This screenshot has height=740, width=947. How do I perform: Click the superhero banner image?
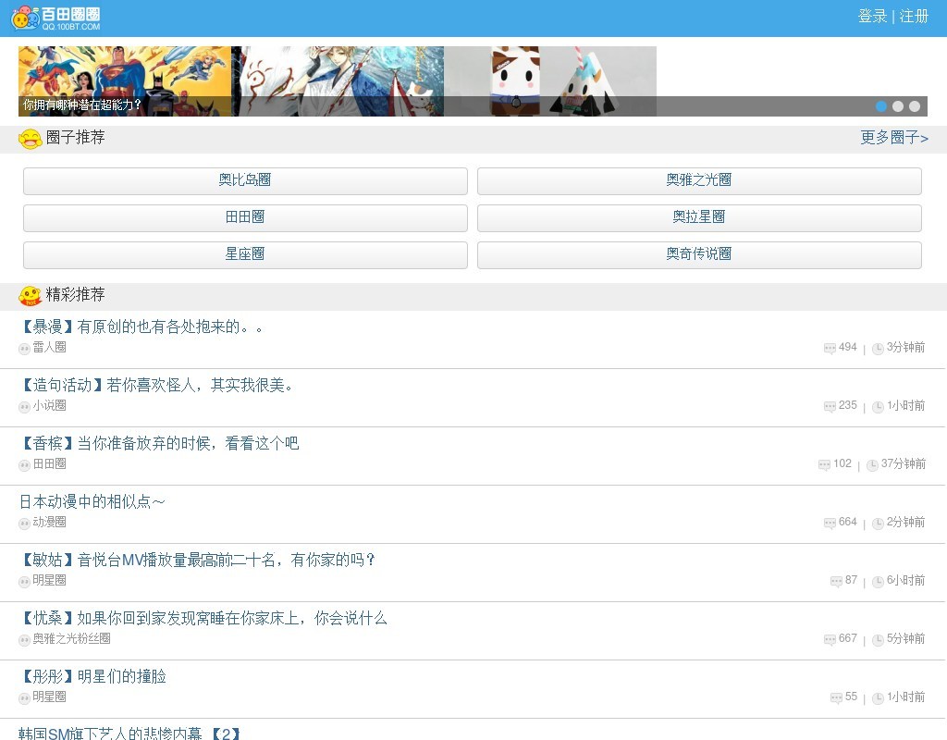(125, 74)
